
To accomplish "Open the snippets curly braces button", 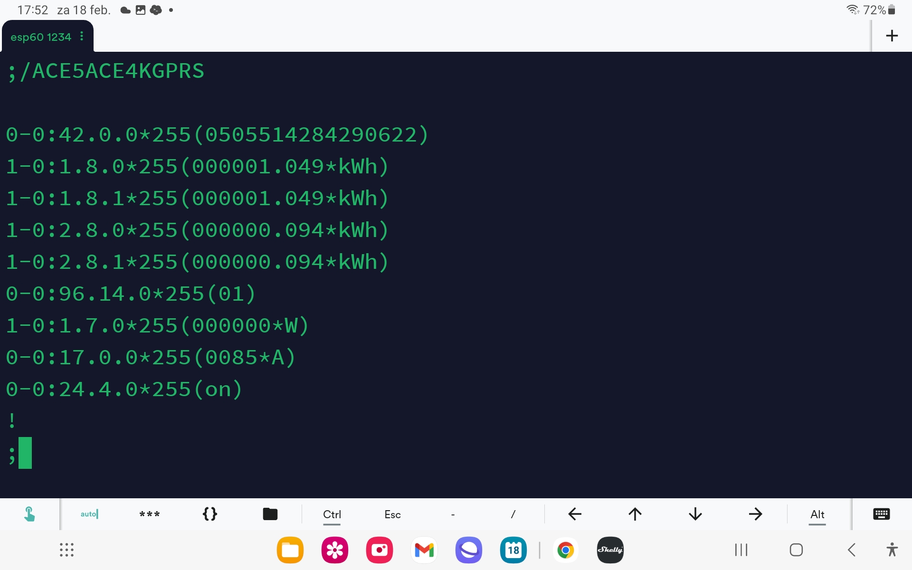I will coord(210,514).
